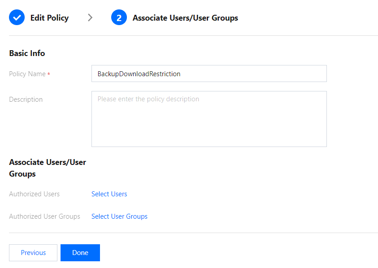Open the Select Users link
378x268 pixels.
[x=109, y=194]
